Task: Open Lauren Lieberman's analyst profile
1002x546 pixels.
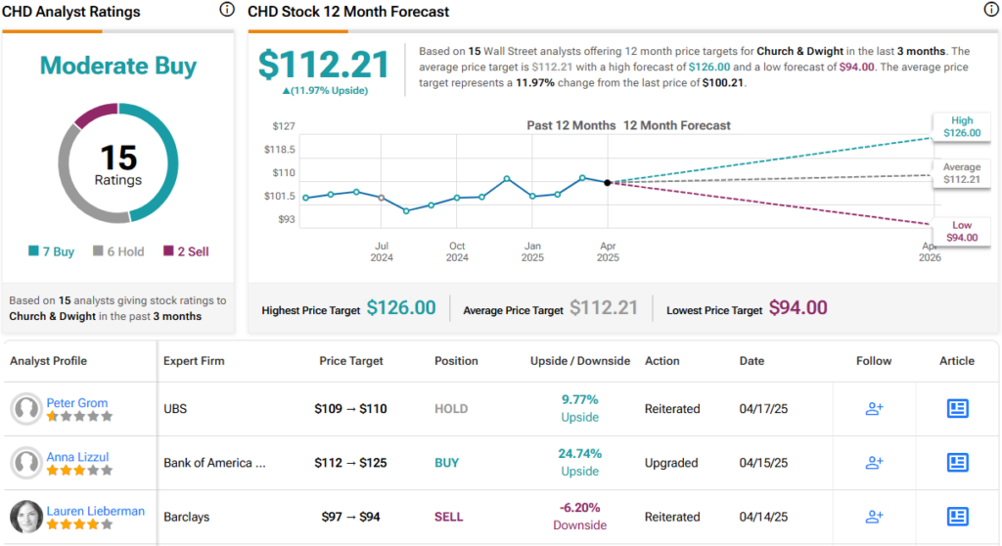Action: 96,510
